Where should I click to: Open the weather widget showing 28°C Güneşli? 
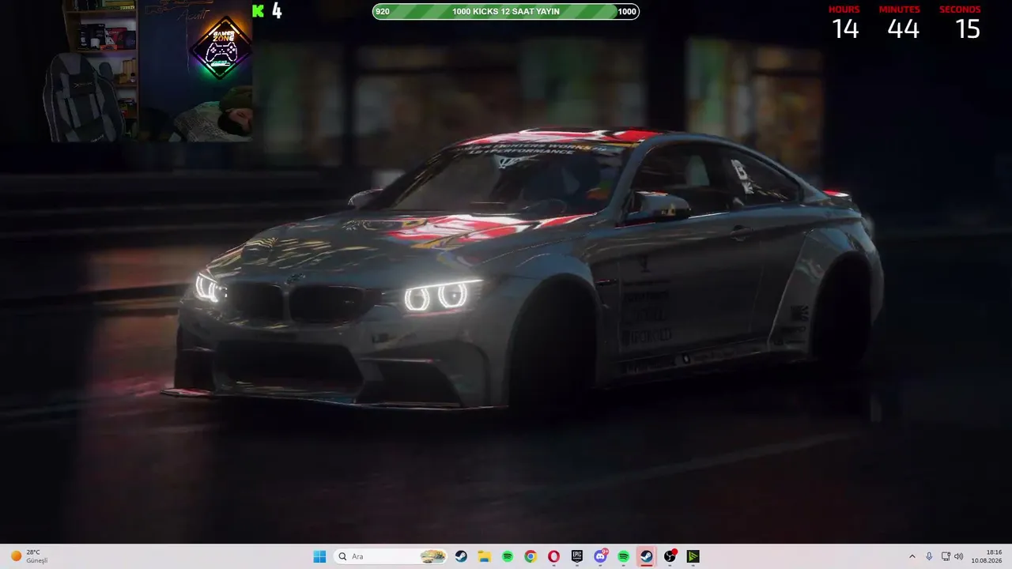point(28,556)
